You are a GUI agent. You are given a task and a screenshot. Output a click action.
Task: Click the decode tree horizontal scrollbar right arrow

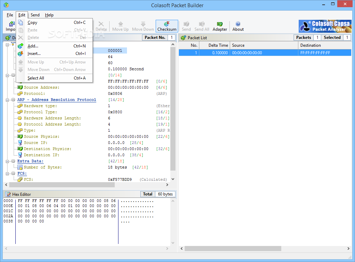[x=167, y=185]
